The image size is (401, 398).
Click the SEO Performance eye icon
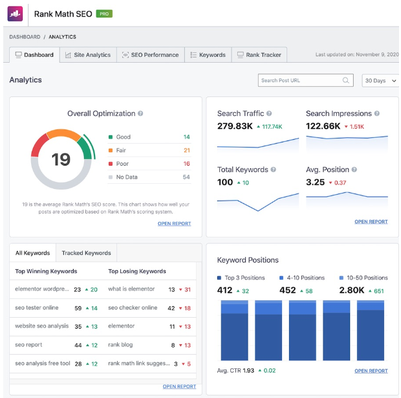pyautogui.click(x=125, y=55)
